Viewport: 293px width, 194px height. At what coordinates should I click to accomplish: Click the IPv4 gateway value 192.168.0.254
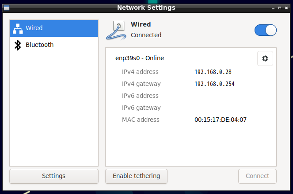tap(214, 84)
